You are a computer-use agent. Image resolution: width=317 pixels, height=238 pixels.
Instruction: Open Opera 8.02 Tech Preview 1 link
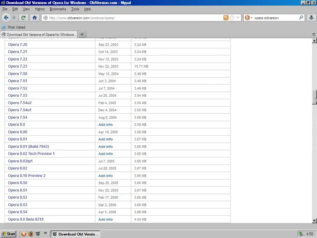click(x=31, y=154)
